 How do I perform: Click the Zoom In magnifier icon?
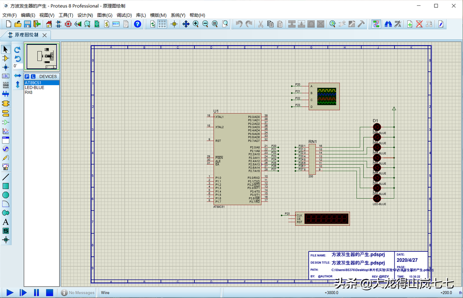[x=196, y=24]
